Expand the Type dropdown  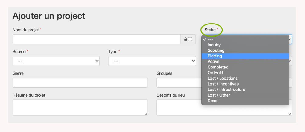pyautogui.click(x=152, y=61)
